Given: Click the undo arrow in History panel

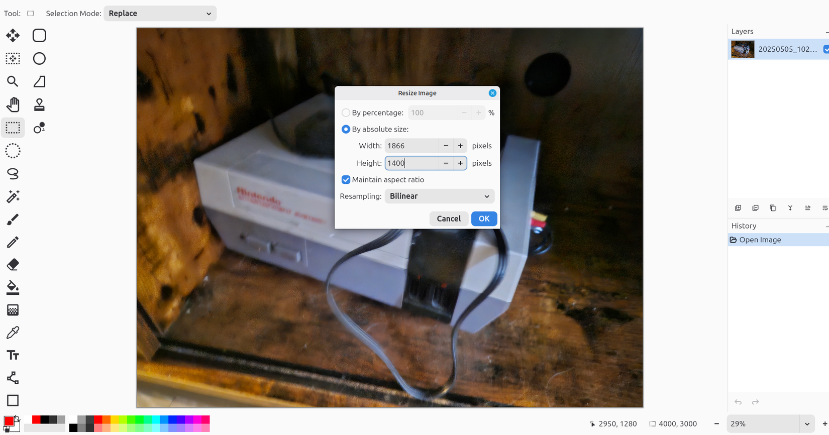Looking at the screenshot, I should pos(738,402).
